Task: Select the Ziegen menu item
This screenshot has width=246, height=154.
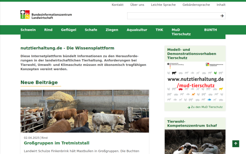Action: coord(112,30)
